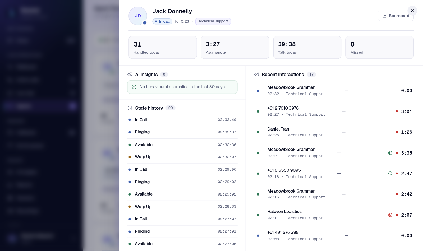The image size is (423, 251).
Task: Click the 3:01 duration on +61 2 7010 3978
Action: point(407,111)
